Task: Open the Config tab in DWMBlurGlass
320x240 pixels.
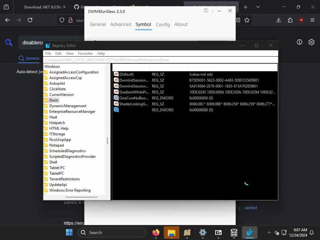Action: 163,25
